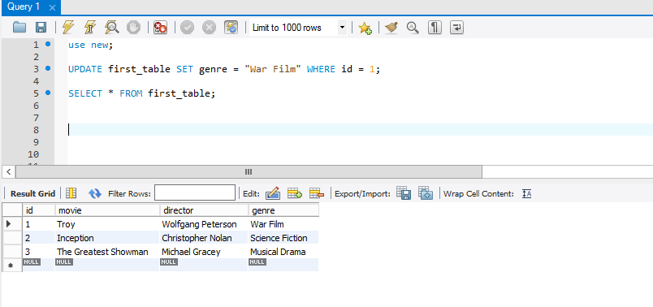Screen dimensions: 653x307
Task: Click the Rollback transaction X icon
Action: click(209, 28)
